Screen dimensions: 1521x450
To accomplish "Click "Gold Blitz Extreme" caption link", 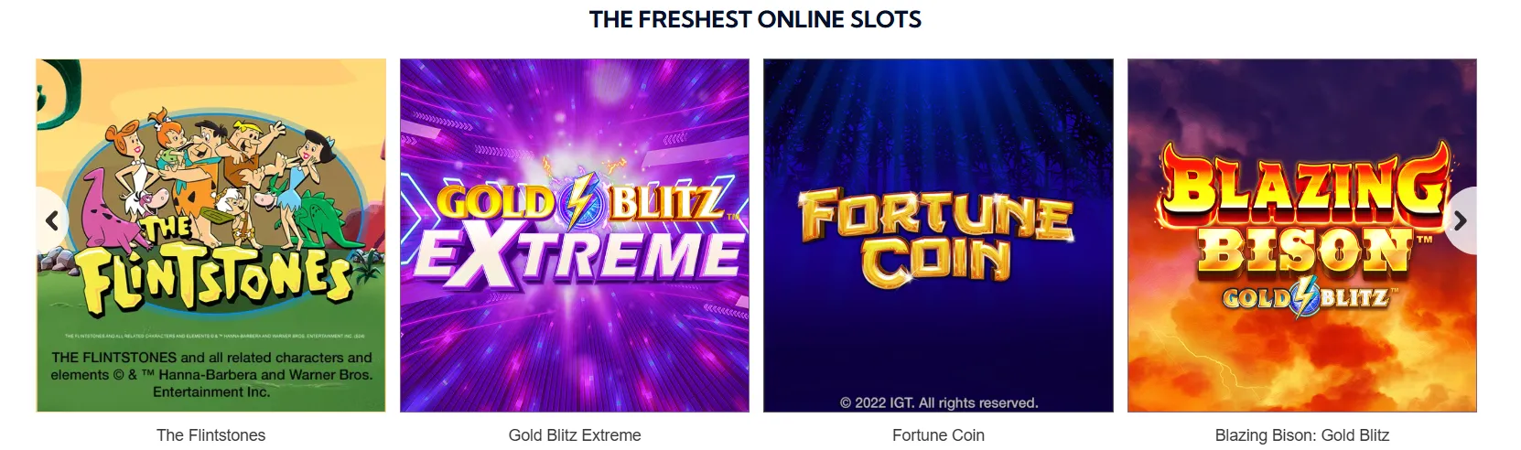I will tap(575, 435).
